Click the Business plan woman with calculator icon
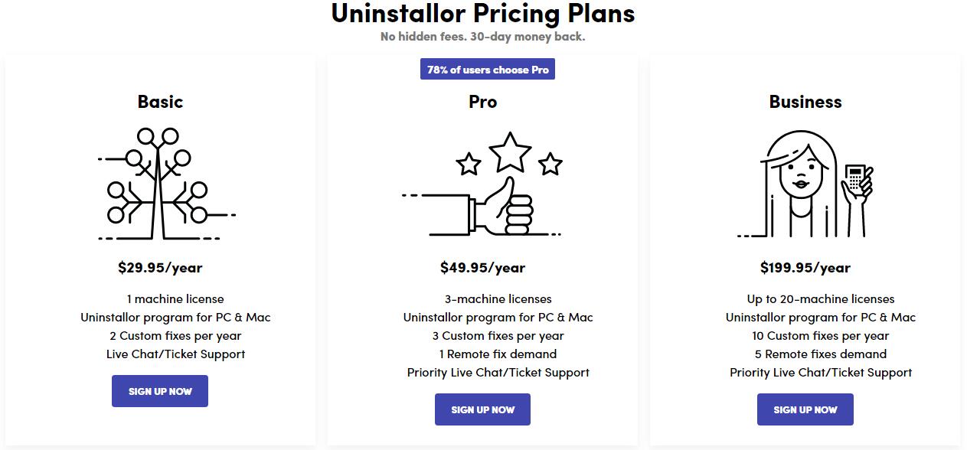This screenshot has width=967, height=450. click(805, 184)
